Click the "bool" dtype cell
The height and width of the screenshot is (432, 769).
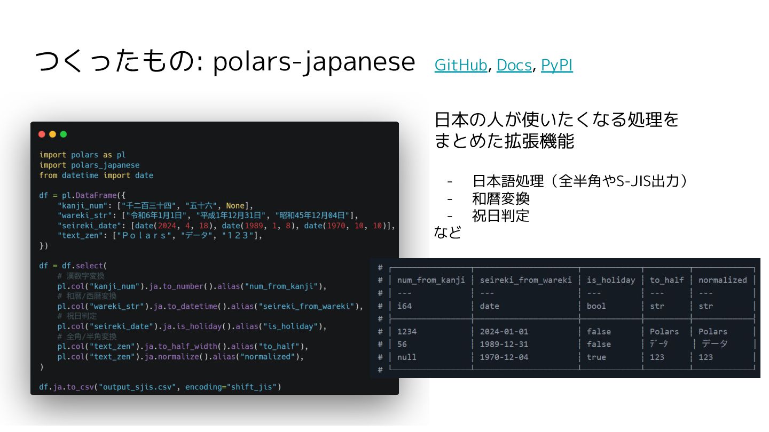596,306
